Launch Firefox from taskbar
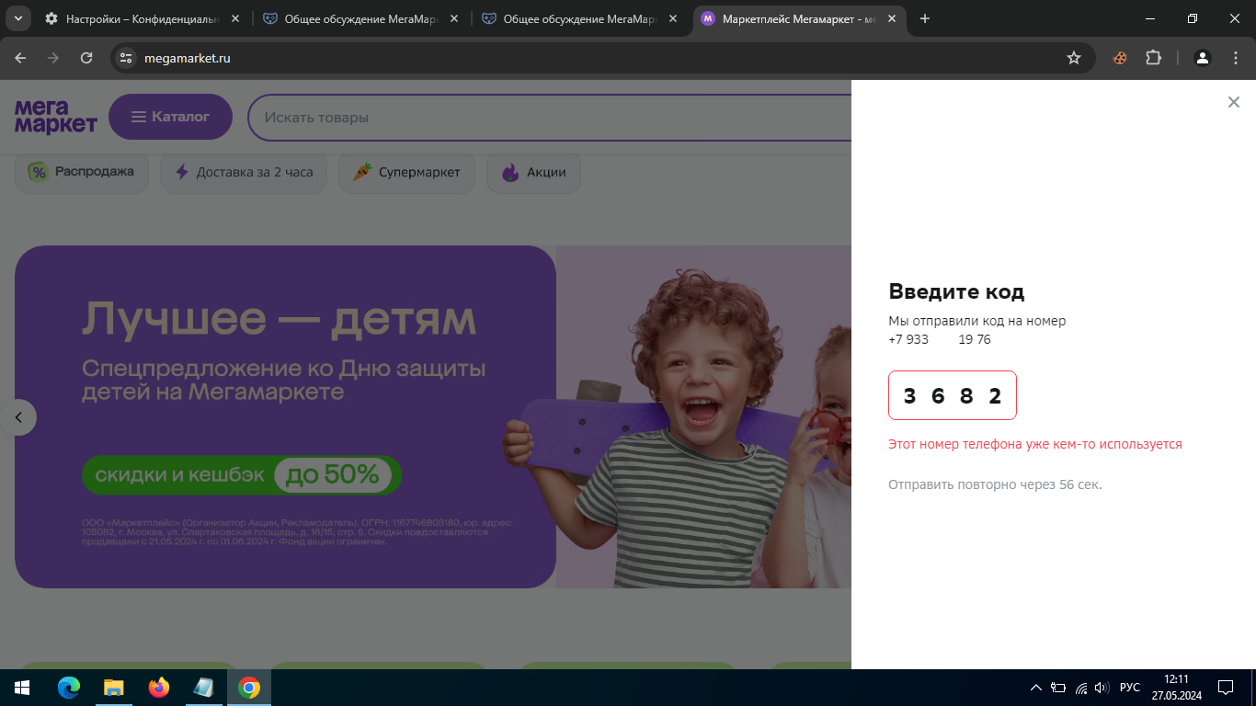The height and width of the screenshot is (706, 1256). pyautogui.click(x=159, y=688)
